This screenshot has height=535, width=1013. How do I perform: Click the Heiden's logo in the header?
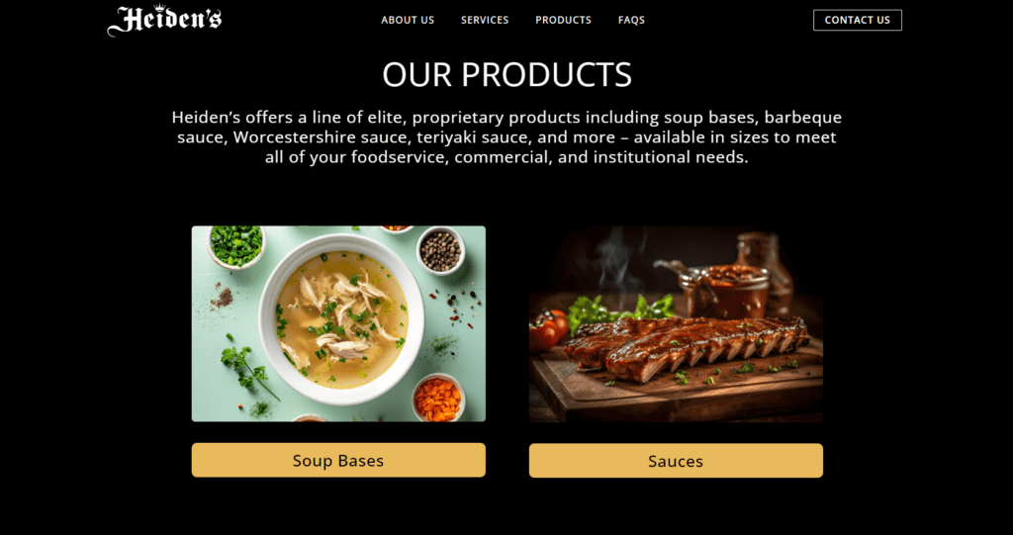point(165,20)
